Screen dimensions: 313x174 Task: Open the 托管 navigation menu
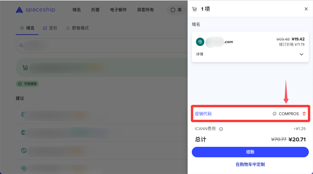point(95,10)
